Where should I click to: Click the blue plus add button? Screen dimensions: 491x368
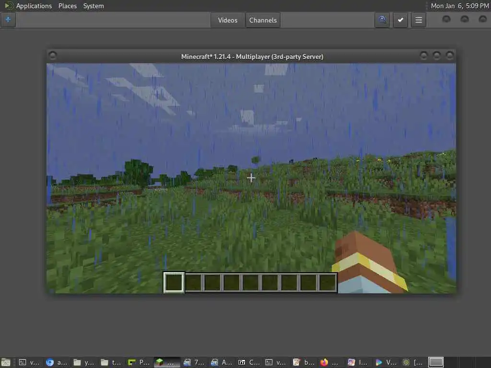coord(8,20)
